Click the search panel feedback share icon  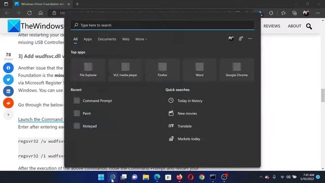241,39
